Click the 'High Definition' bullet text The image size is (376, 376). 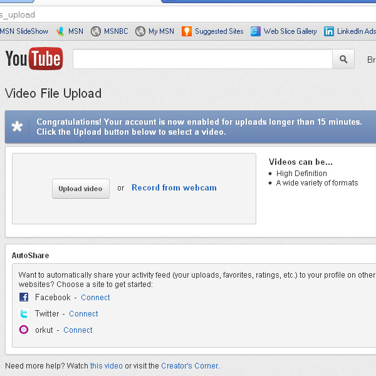click(x=301, y=173)
